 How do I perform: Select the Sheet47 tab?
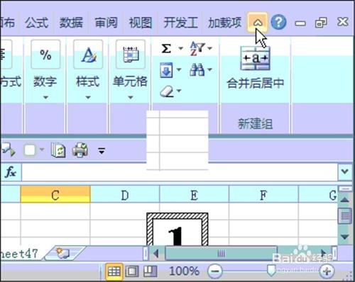[19, 254]
